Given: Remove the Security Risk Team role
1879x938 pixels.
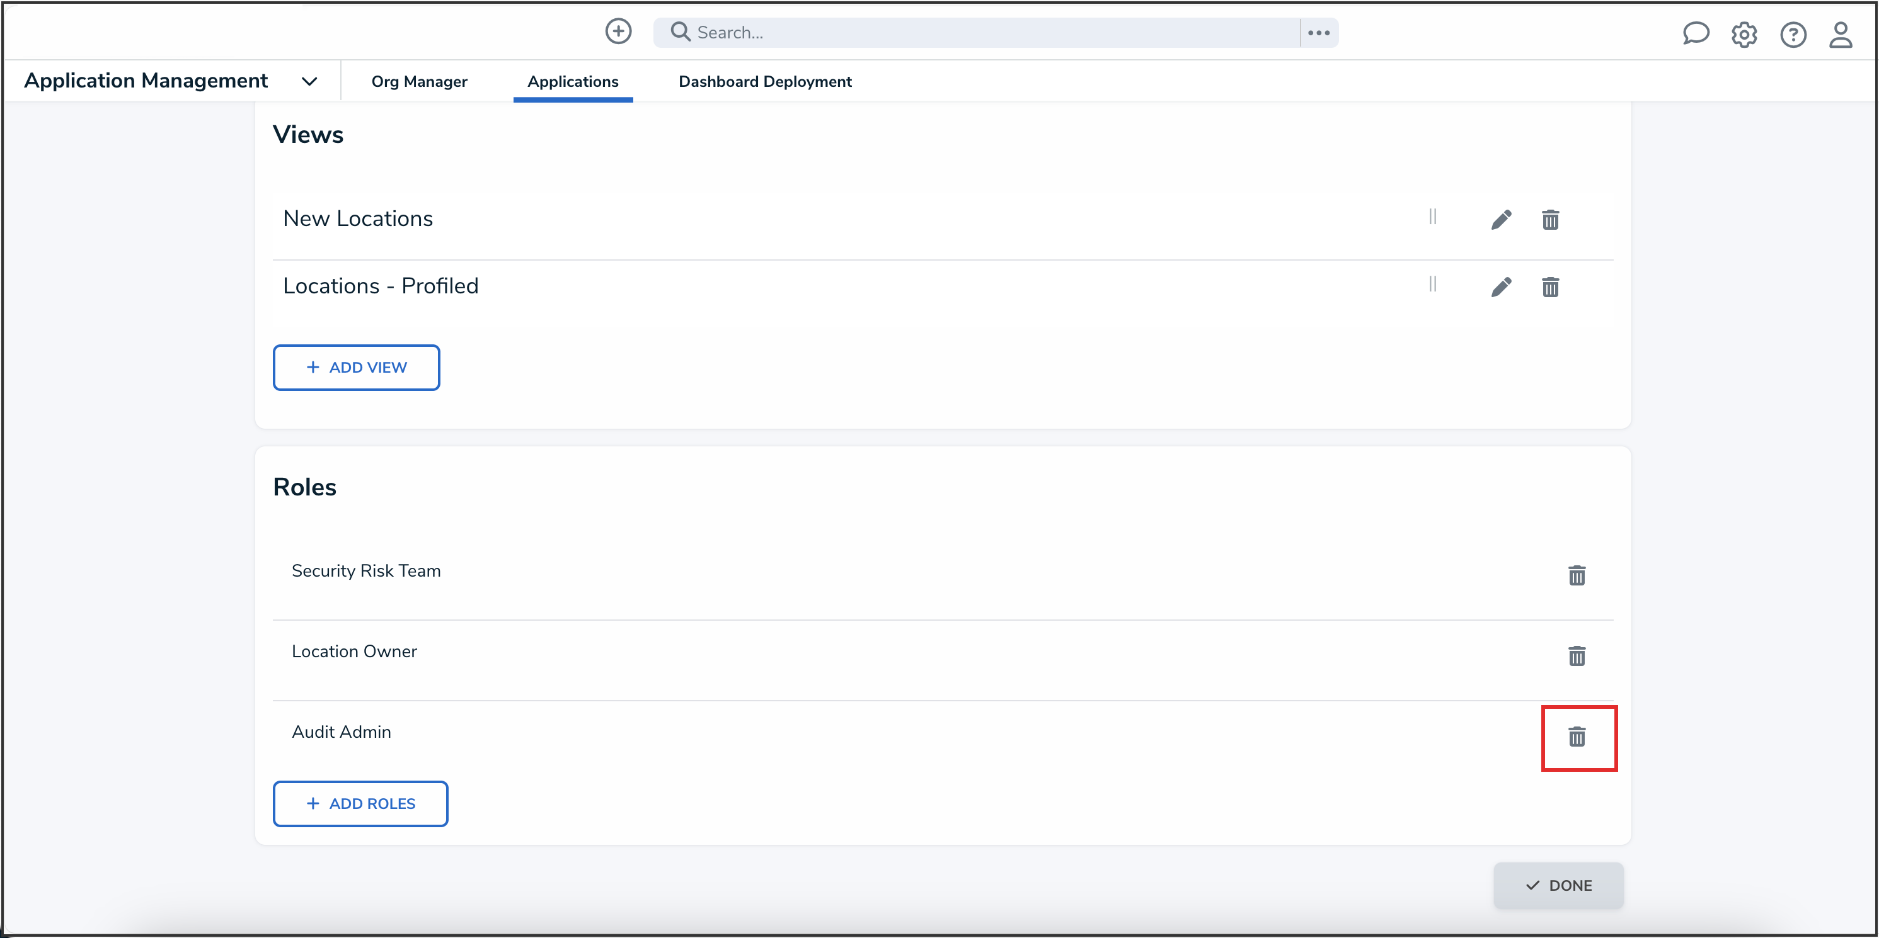Looking at the screenshot, I should [1577, 576].
